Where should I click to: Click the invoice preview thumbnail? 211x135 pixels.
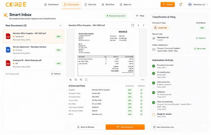(107, 53)
